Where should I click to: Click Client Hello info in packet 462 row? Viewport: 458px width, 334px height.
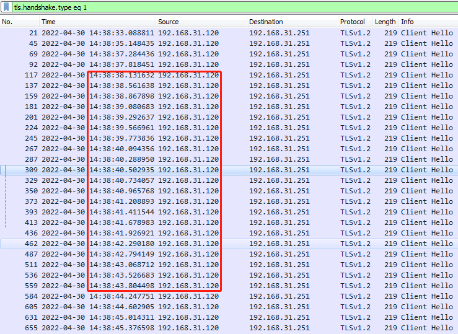[x=427, y=244]
